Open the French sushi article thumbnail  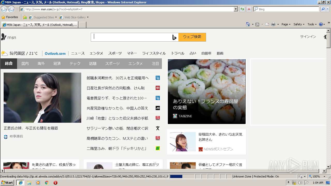[x=207, y=91]
